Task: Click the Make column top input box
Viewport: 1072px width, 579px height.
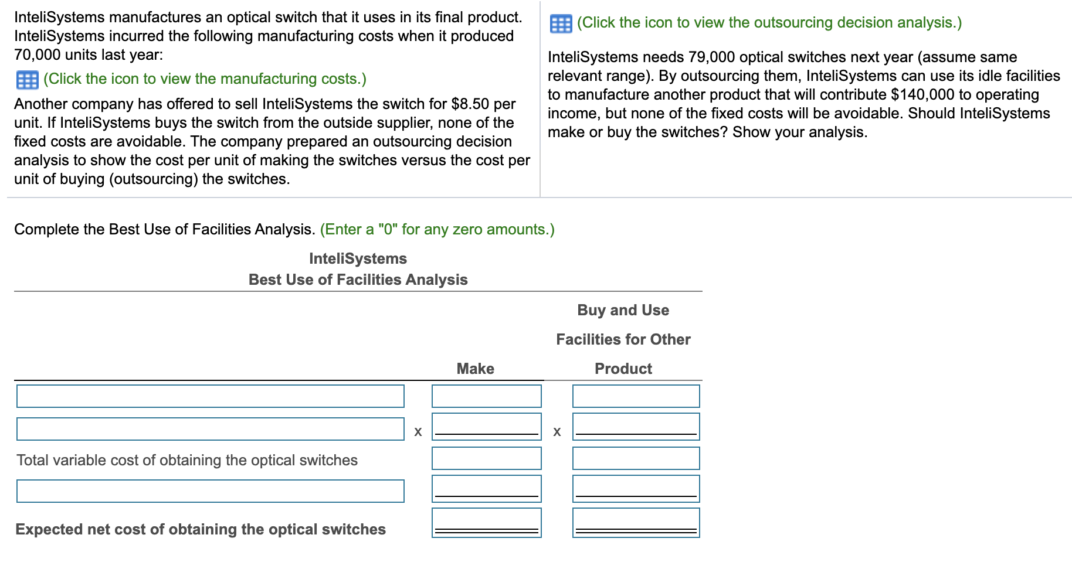Action: (x=486, y=396)
